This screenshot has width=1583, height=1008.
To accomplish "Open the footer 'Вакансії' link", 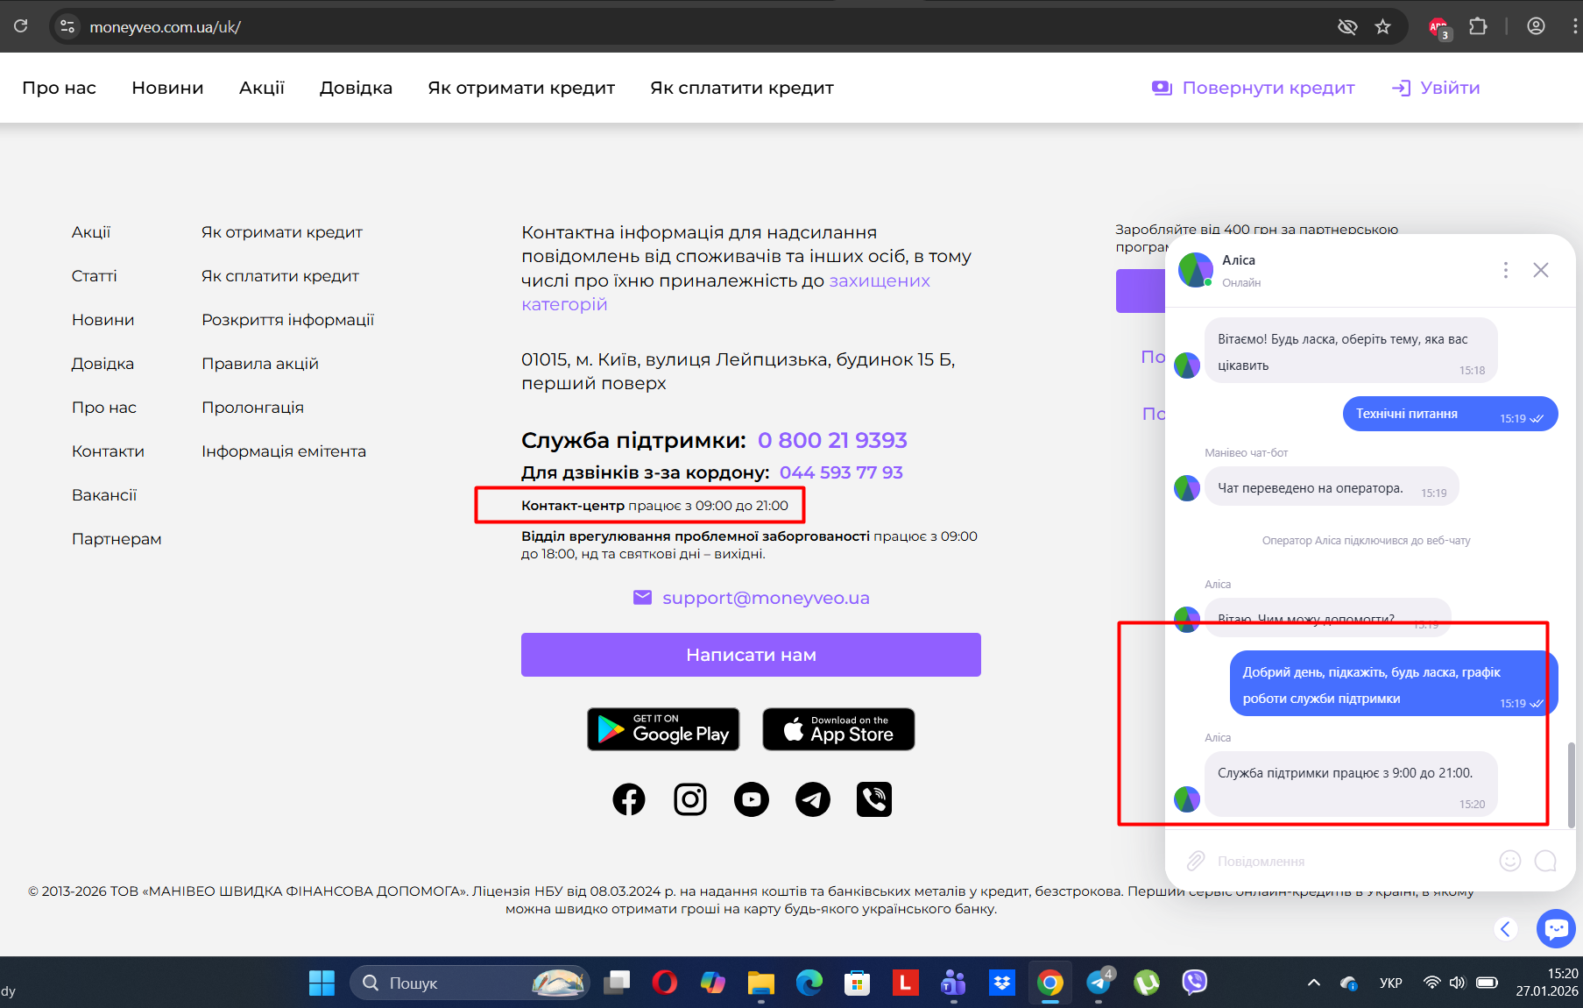I will 104,495.
